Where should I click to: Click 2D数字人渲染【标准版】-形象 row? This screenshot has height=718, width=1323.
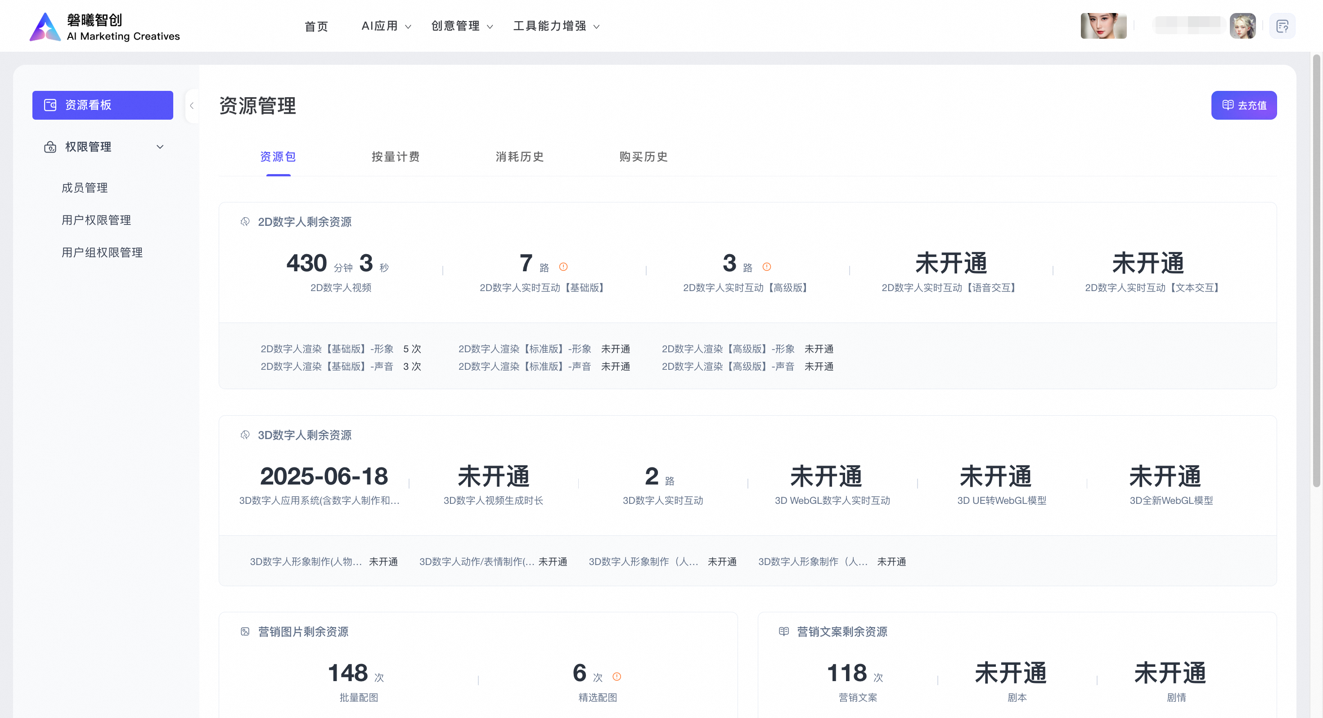[544, 349]
